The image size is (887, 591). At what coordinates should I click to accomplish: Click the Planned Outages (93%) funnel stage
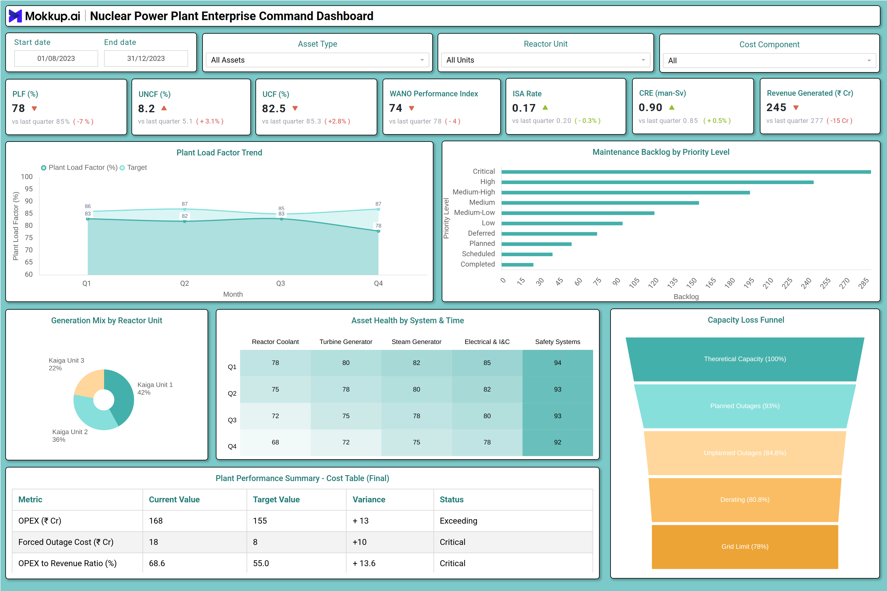point(745,406)
